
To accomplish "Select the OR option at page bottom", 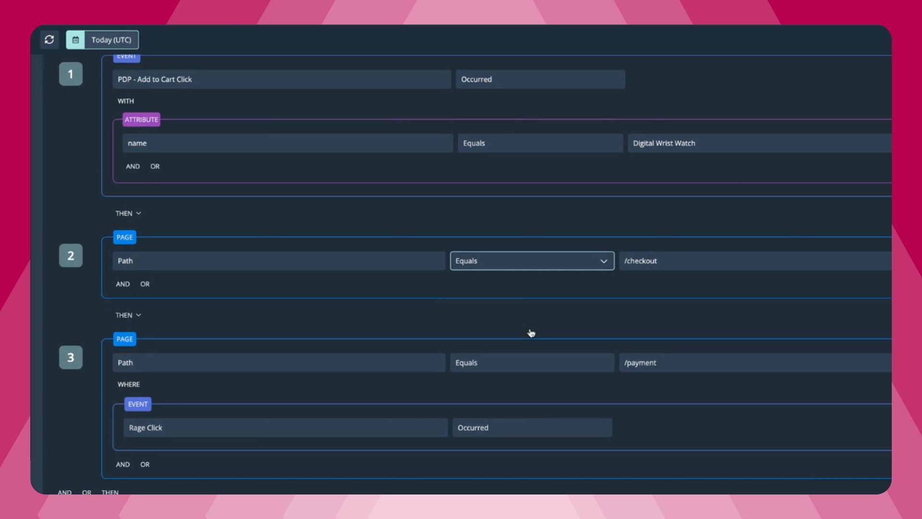I will 86,492.
